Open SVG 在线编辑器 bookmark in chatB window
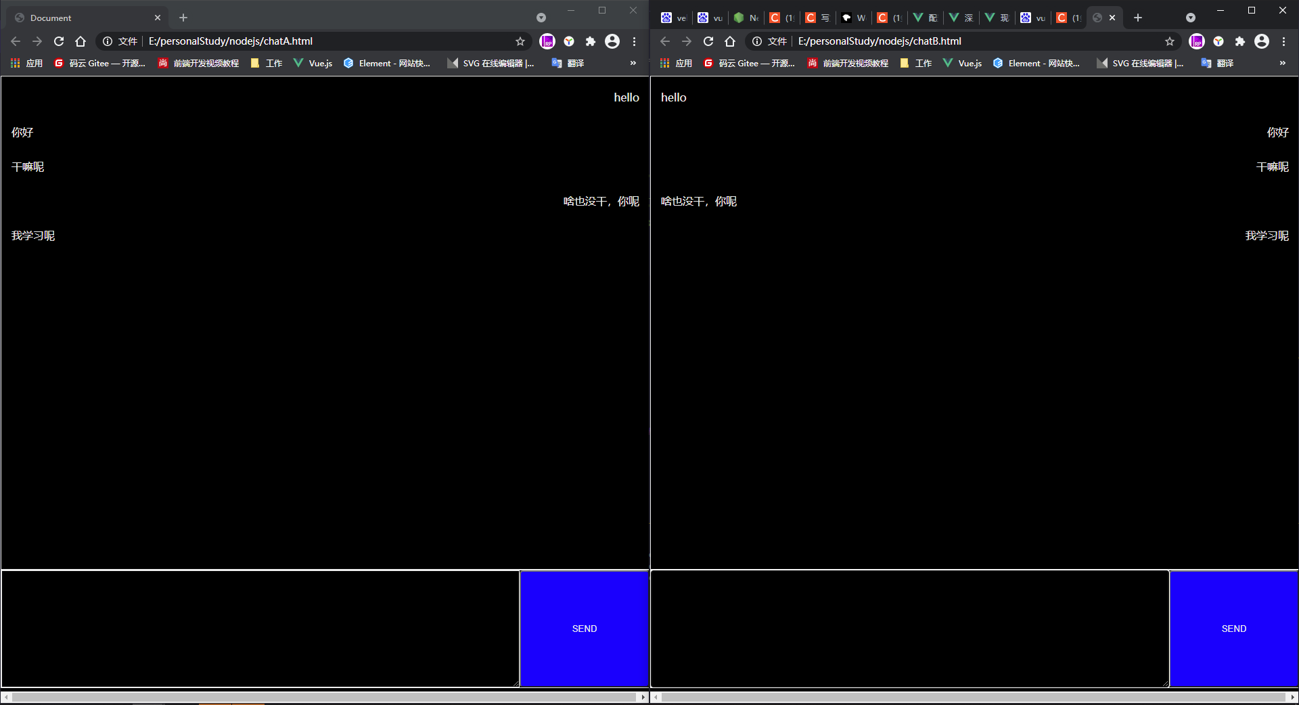The image size is (1299, 705). [1141, 63]
